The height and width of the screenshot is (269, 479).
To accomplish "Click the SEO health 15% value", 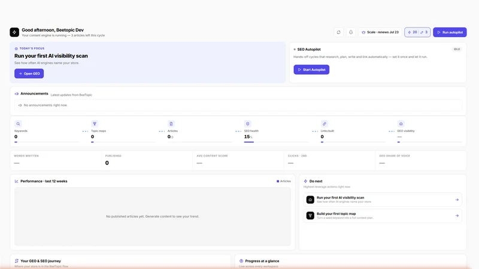I will [x=248, y=137].
